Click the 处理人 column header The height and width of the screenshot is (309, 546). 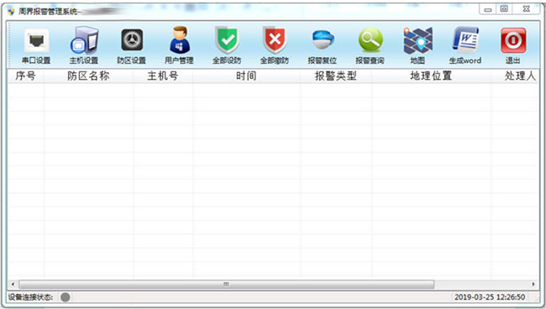click(516, 76)
